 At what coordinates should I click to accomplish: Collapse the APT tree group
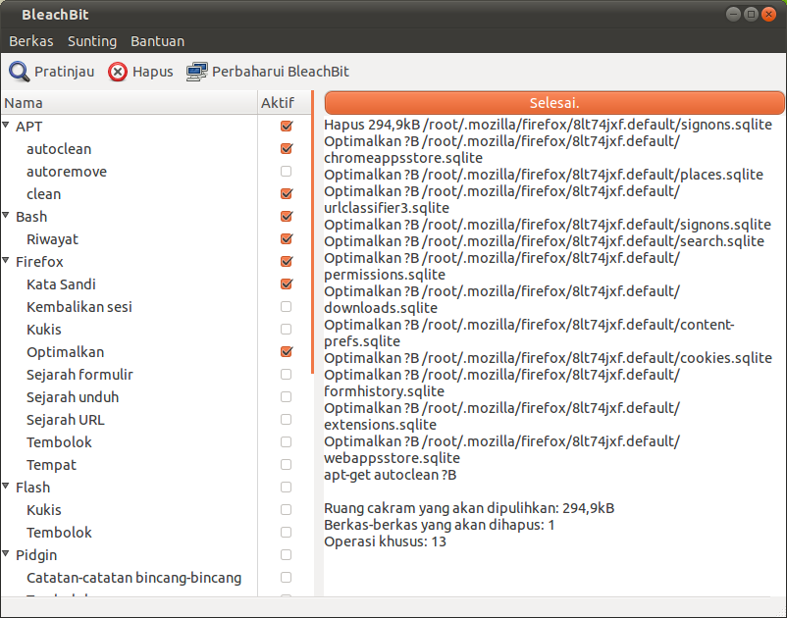click(x=6, y=125)
